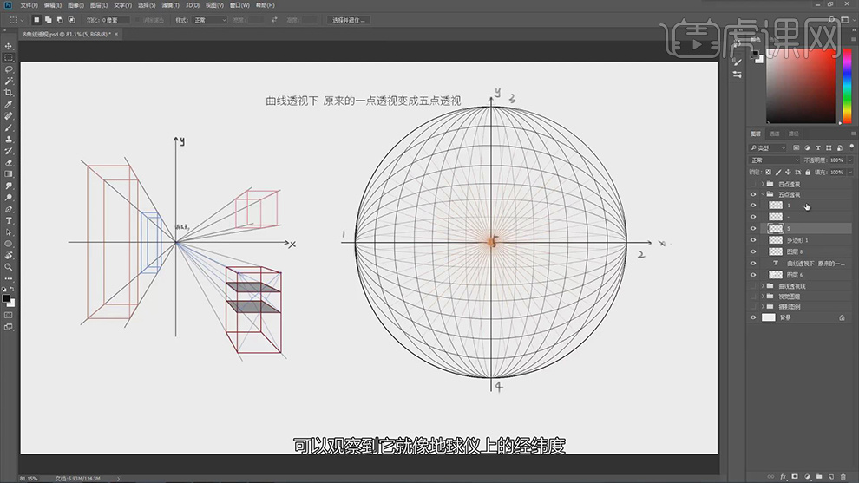The width and height of the screenshot is (859, 483).
Task: Click new layer icon at Layers panel bottom
Action: point(831,476)
